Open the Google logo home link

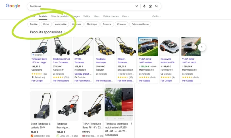13,6
